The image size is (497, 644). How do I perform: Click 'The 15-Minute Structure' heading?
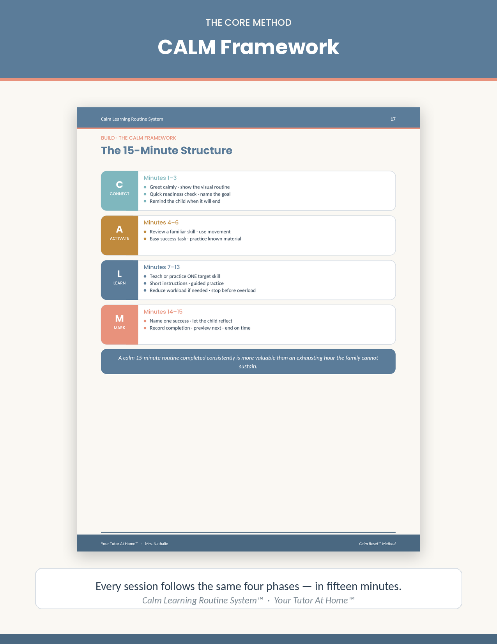point(166,151)
